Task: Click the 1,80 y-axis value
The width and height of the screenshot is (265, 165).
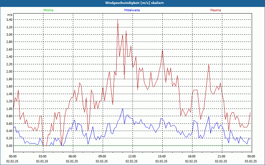Action: click(x=10, y=79)
